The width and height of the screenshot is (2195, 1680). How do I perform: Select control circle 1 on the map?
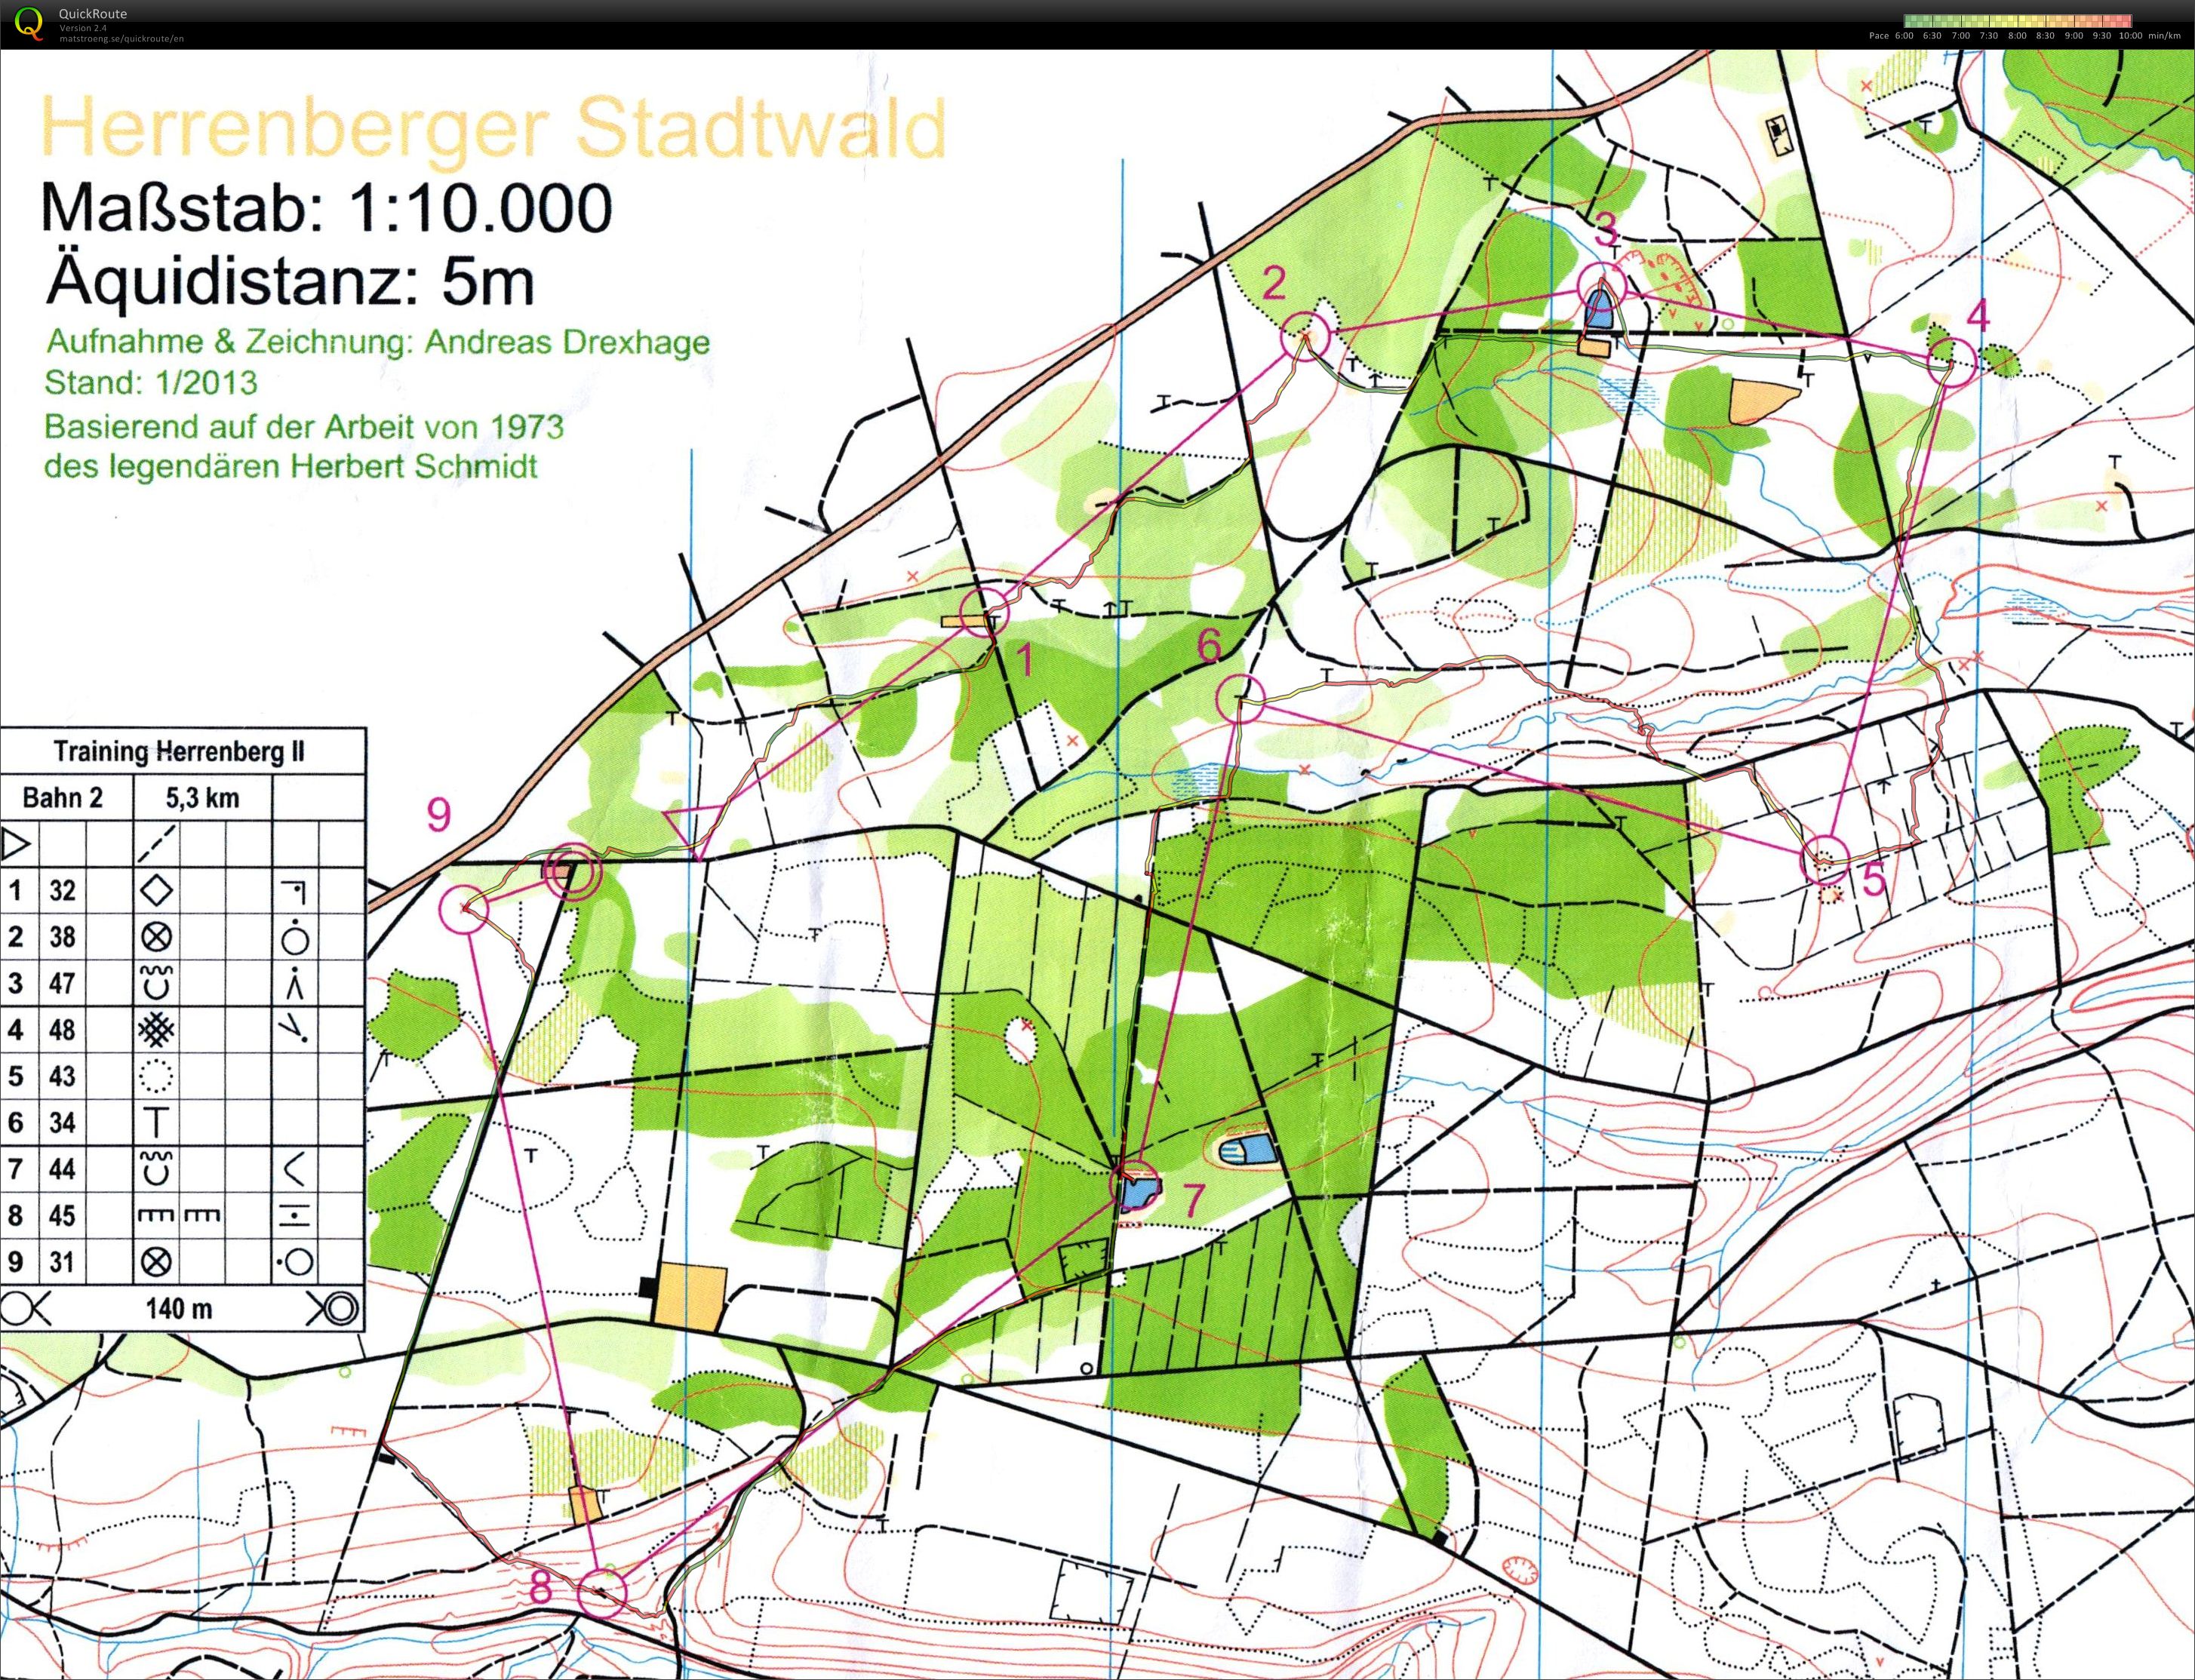986,610
